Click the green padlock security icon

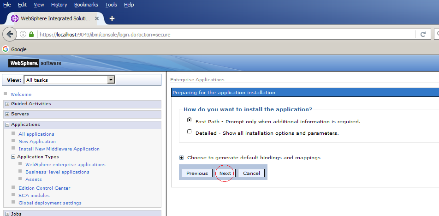pos(31,35)
